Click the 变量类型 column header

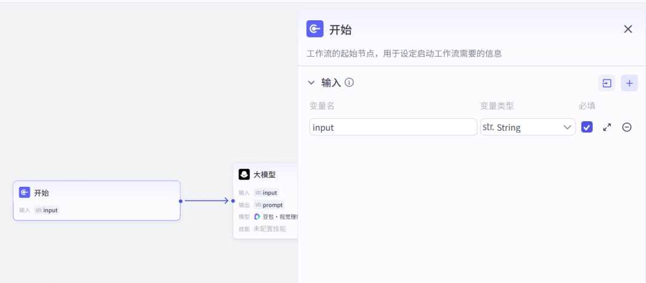coord(497,106)
